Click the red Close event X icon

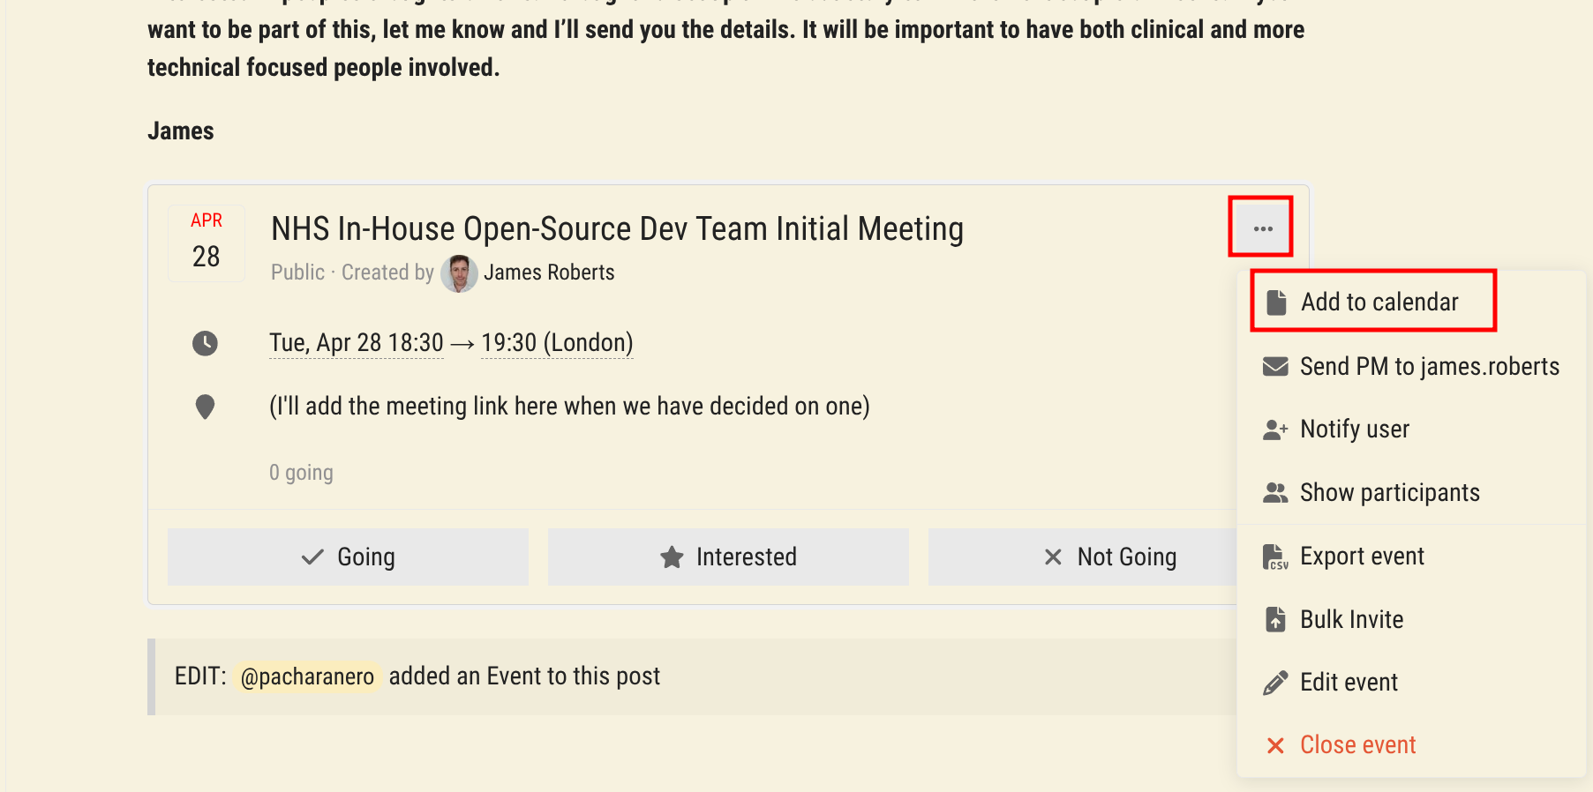(x=1275, y=746)
